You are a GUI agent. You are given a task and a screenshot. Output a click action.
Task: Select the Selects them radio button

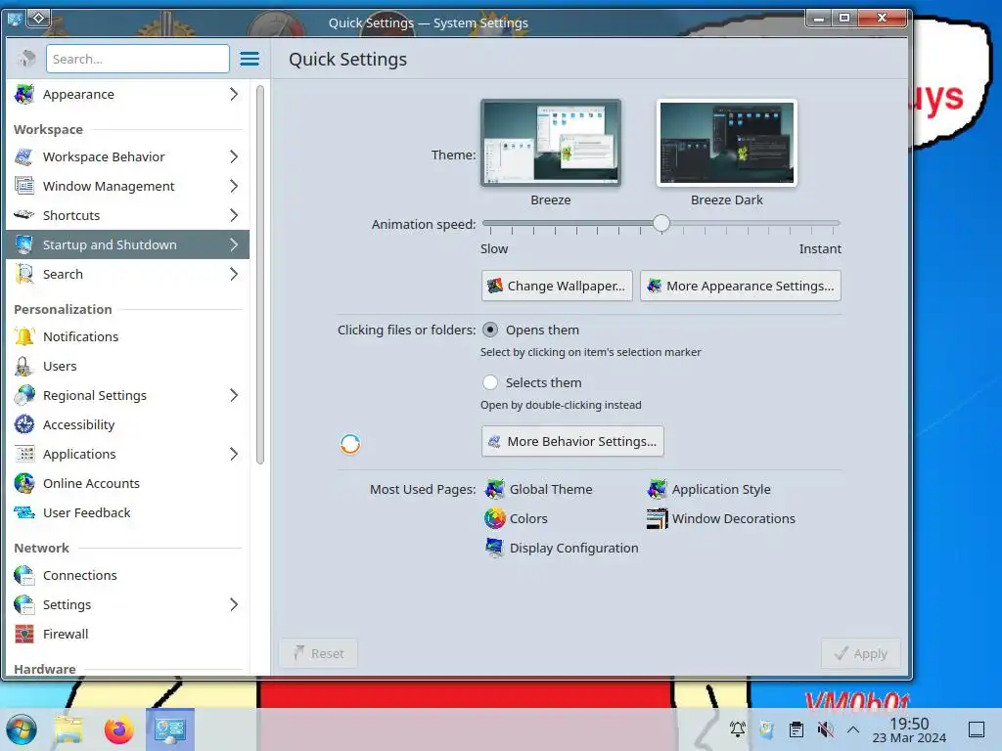pyautogui.click(x=490, y=382)
